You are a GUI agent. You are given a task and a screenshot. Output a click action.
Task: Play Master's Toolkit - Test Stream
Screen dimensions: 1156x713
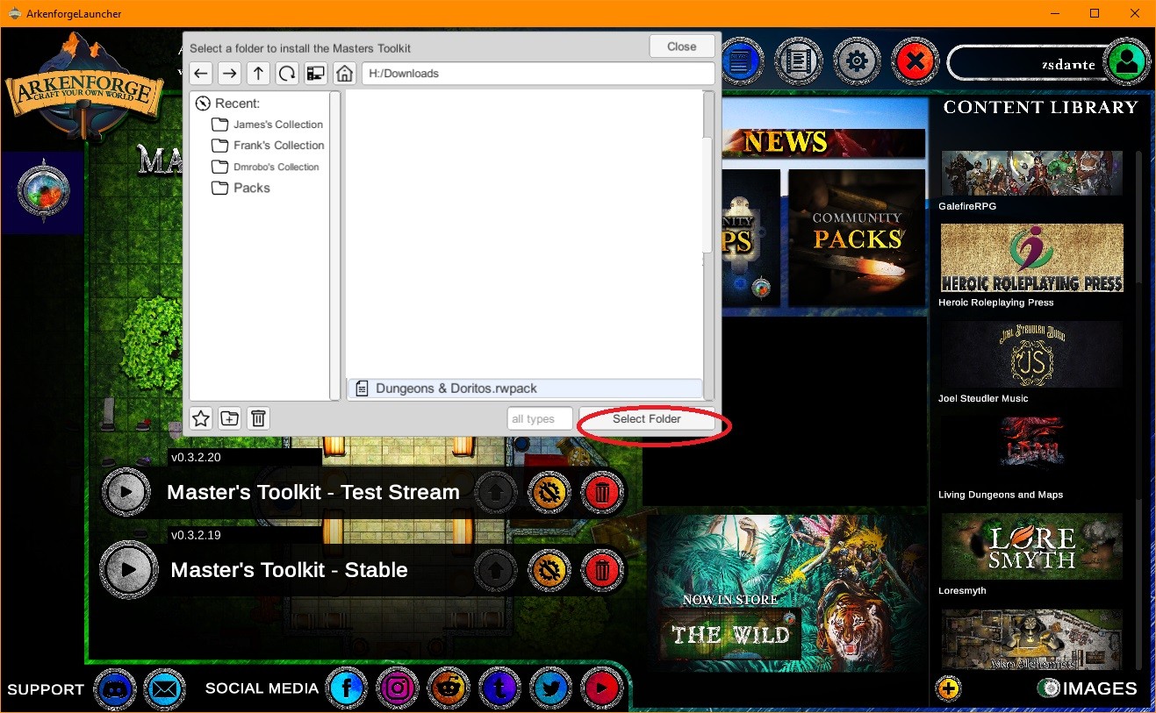126,493
